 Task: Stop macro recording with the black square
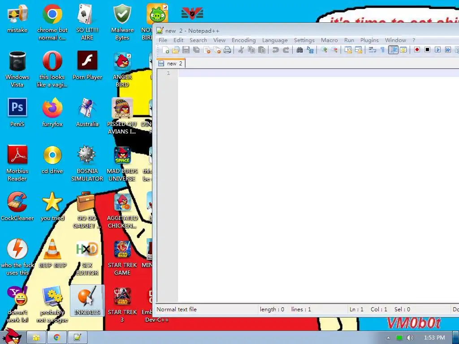point(427,50)
